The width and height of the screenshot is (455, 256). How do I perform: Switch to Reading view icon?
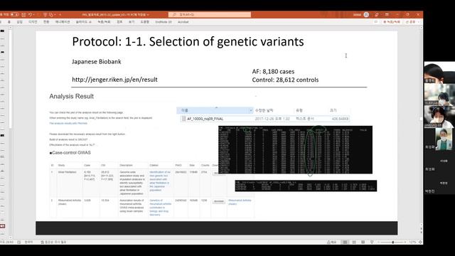(x=363, y=242)
